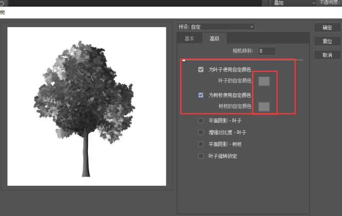Turn on 叶子旋转锁定 checkbox
Image resolution: width=342 pixels, height=216 pixels.
tap(201, 156)
